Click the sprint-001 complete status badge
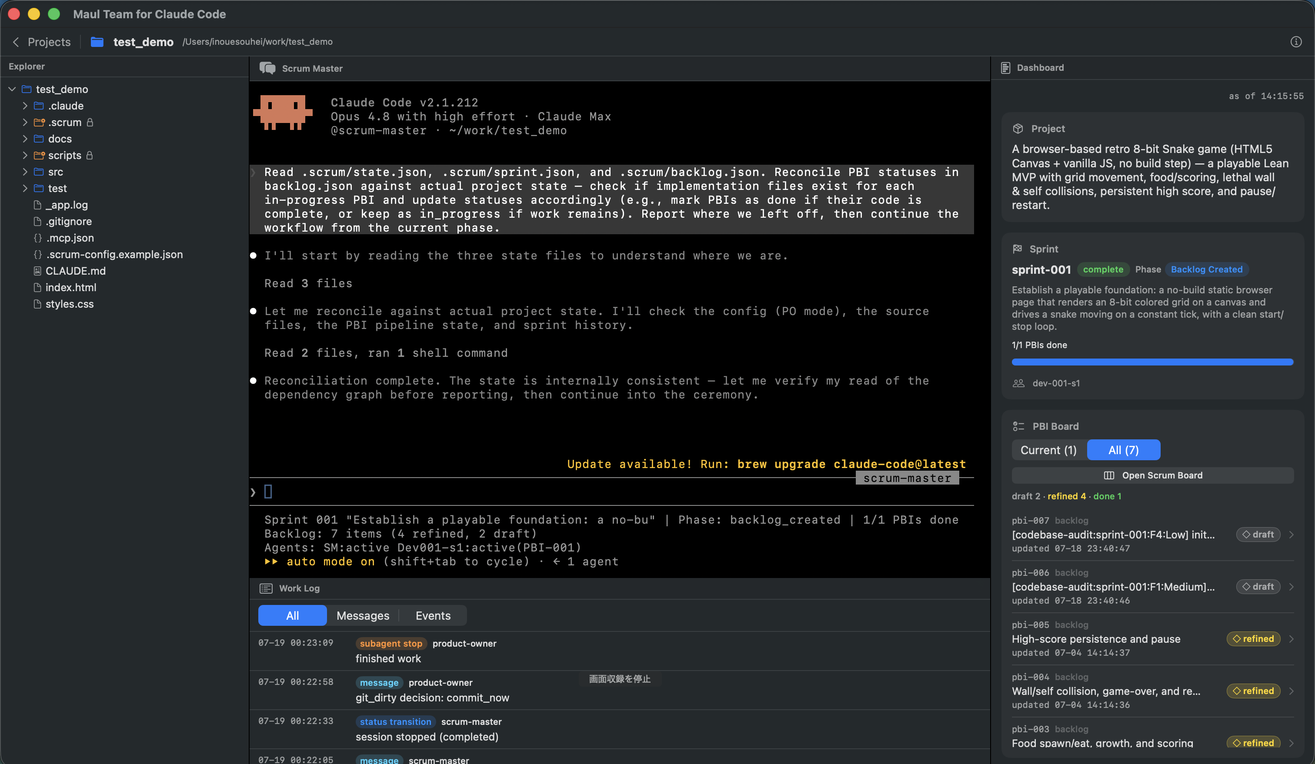Image resolution: width=1315 pixels, height=764 pixels. pyautogui.click(x=1103, y=269)
